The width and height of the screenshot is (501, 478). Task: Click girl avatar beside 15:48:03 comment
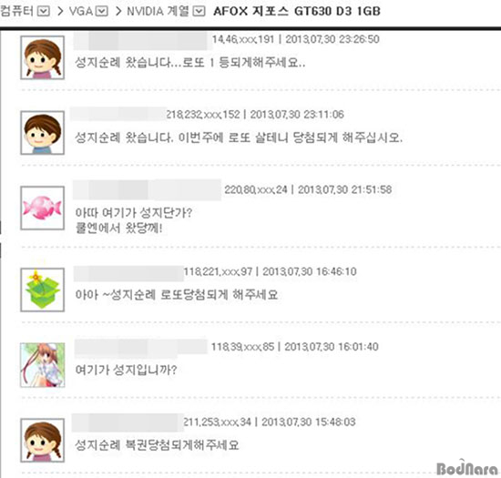tap(43, 441)
